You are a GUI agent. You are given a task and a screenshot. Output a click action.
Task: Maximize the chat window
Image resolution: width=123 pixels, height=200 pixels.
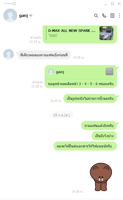112,4
